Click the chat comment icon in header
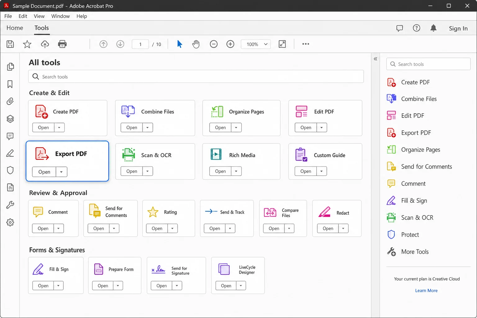Viewport: 477px width, 318px height. (x=400, y=28)
